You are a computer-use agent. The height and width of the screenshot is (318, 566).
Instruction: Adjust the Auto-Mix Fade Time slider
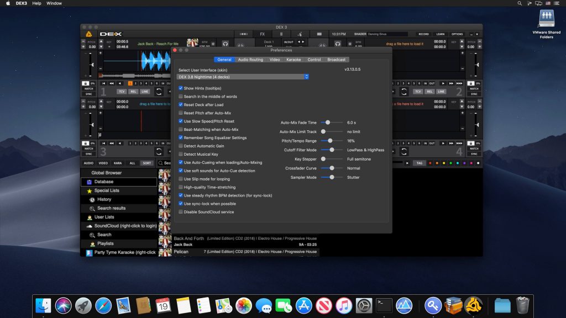click(x=327, y=123)
